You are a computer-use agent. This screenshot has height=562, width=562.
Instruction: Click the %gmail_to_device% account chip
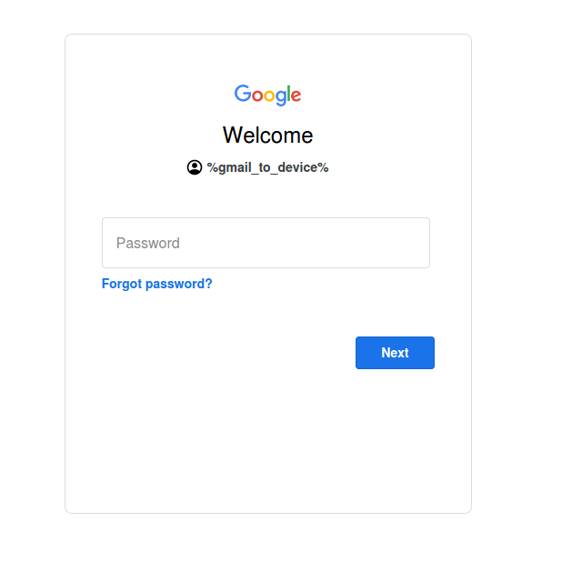pyautogui.click(x=258, y=167)
